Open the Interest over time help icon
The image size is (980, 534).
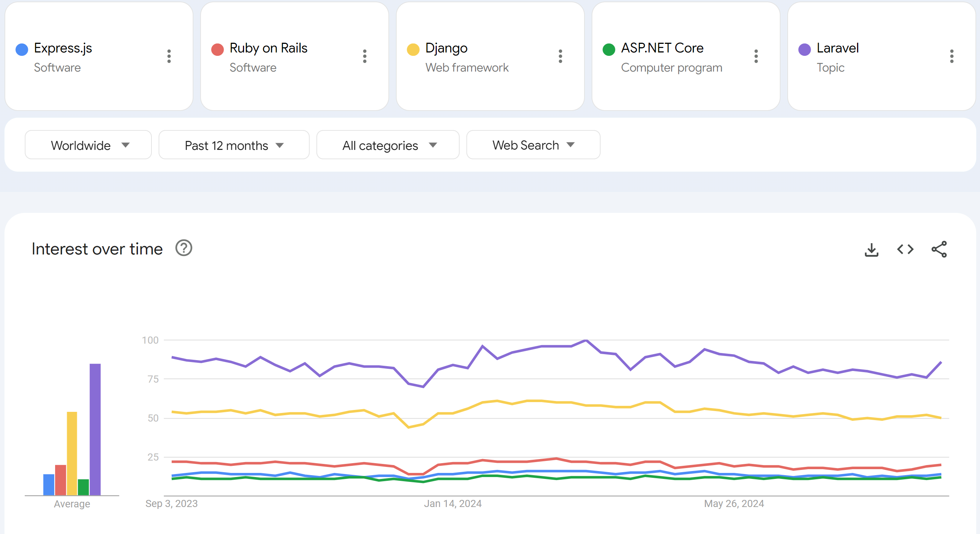tap(184, 248)
